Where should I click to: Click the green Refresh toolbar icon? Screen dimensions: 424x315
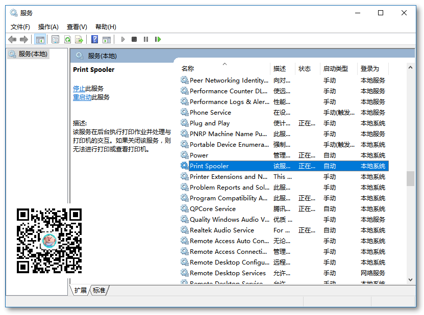(x=67, y=39)
